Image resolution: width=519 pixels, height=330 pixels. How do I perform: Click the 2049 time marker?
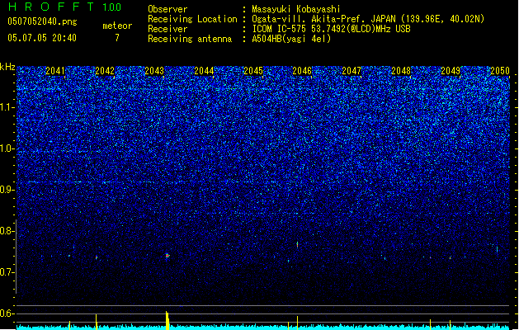coord(451,71)
